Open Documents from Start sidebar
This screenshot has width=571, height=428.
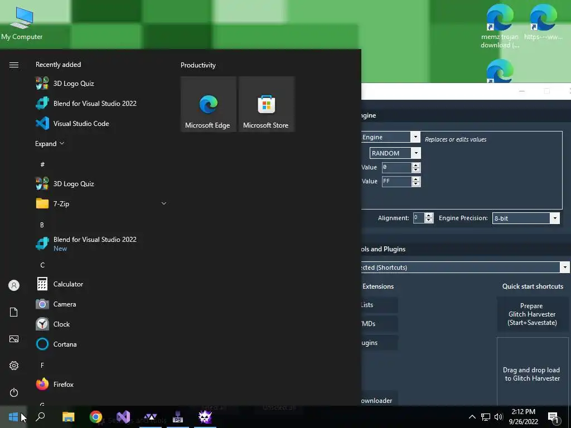coord(14,312)
